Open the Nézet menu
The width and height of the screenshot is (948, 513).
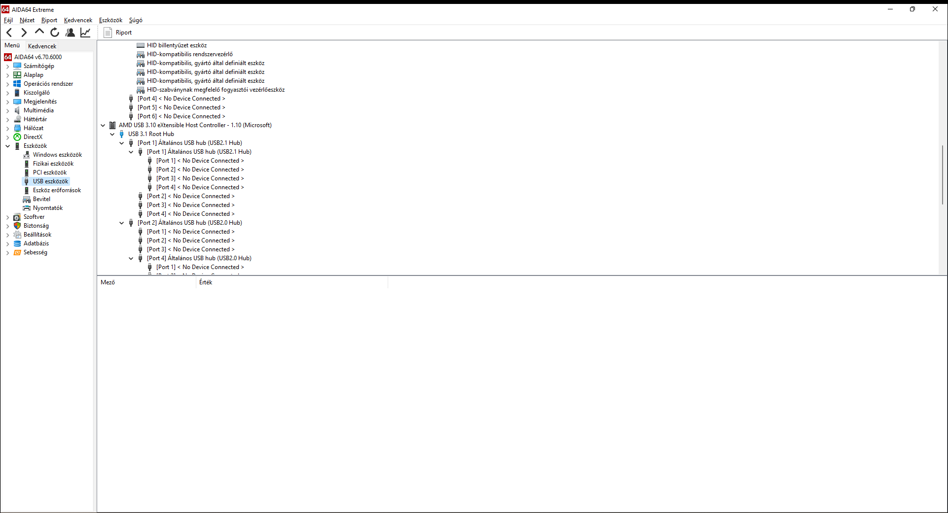click(x=27, y=20)
